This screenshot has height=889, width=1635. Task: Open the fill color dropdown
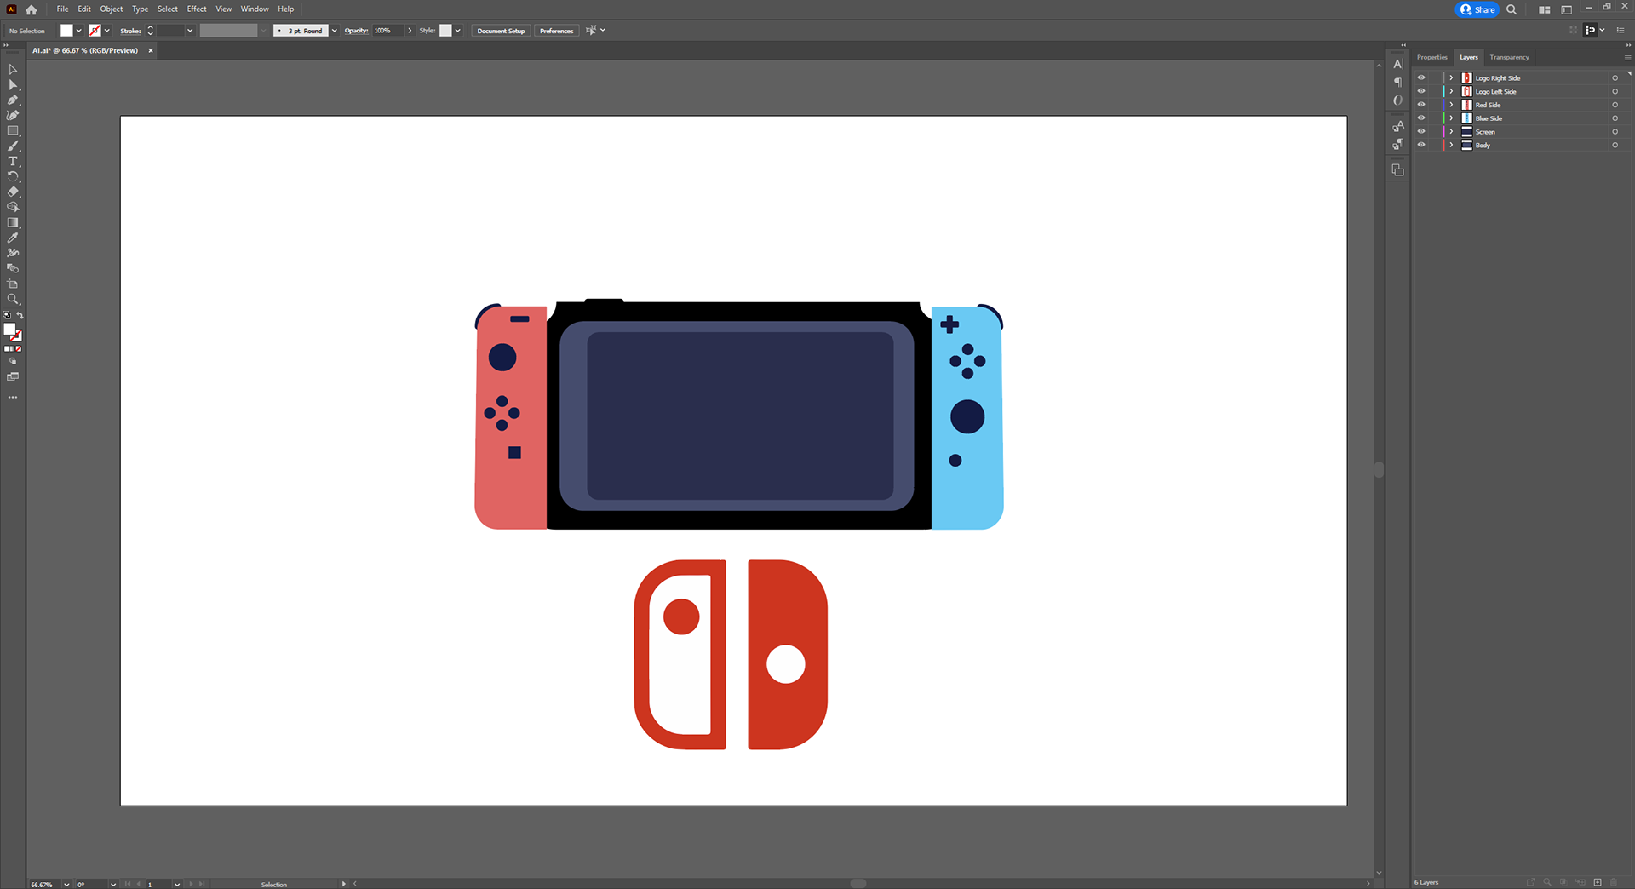tap(79, 31)
